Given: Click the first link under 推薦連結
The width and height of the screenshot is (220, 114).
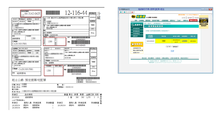Looking at the screenshot, I should (136, 48).
